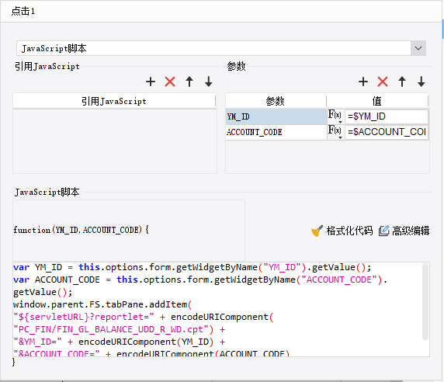Edit the =$ACCOUNT_CODE value field
Viewport: 444px width, 382px height.
coord(387,132)
